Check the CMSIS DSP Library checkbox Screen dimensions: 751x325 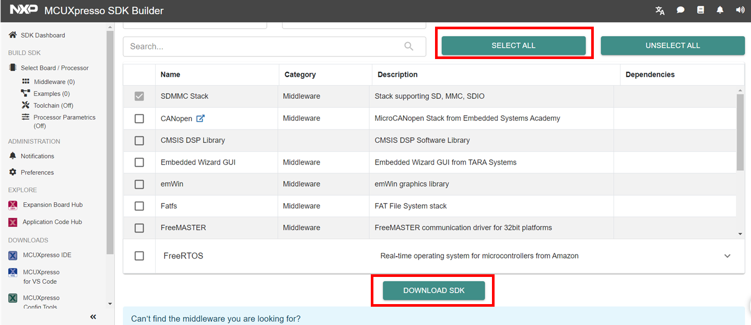pos(139,141)
